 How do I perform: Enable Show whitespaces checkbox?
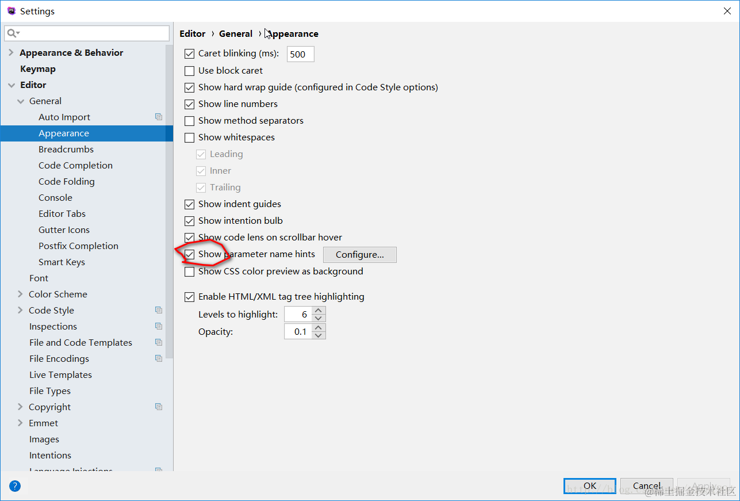click(189, 137)
